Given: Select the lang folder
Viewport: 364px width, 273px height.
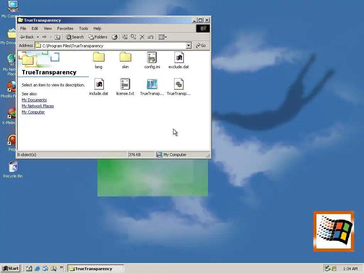Looking at the screenshot, I should coord(99,60).
